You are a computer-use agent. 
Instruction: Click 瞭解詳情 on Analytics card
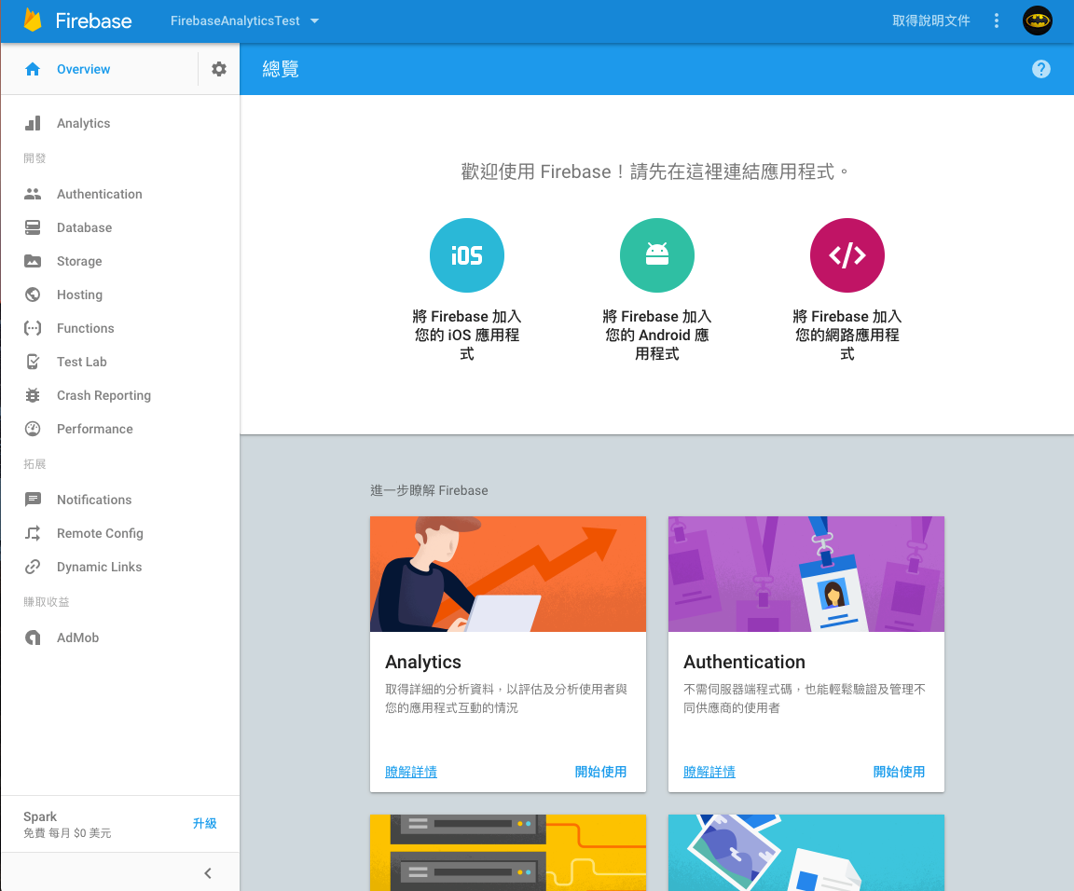click(411, 772)
